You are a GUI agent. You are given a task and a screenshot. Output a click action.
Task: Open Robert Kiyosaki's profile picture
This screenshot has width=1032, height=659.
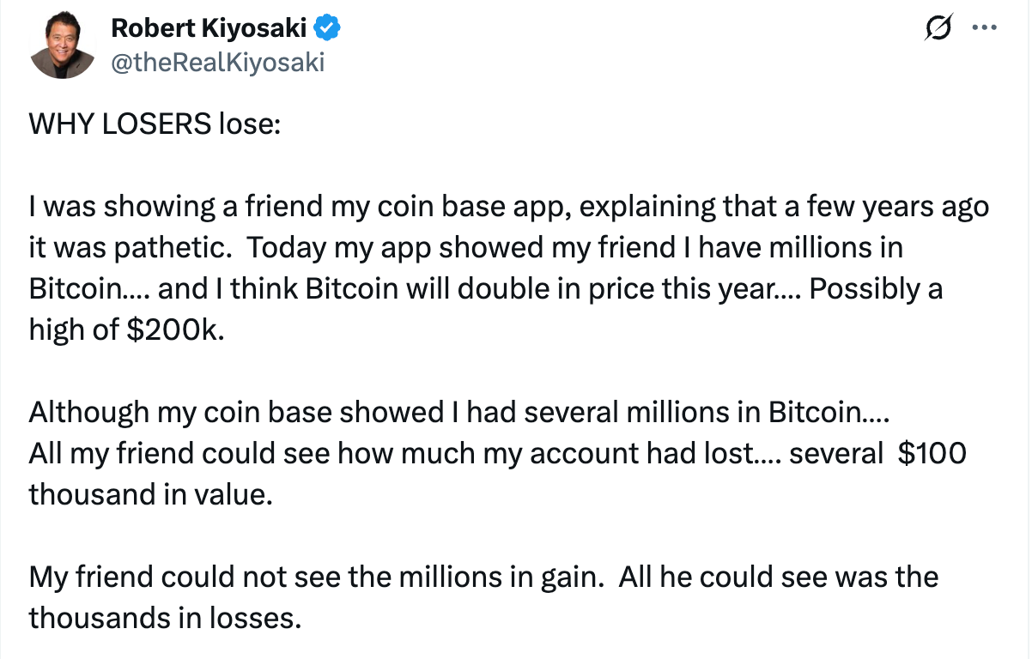(62, 46)
